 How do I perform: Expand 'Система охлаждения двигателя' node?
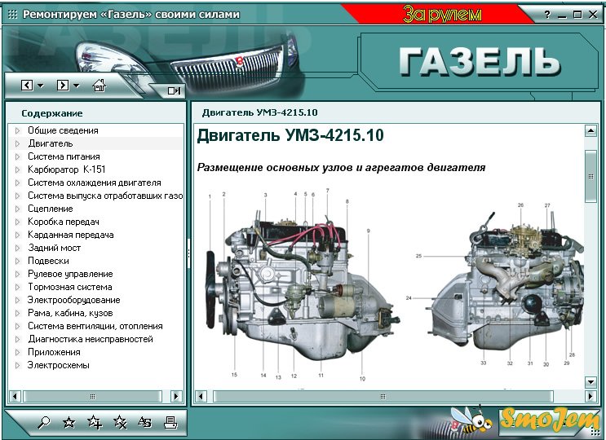17,183
